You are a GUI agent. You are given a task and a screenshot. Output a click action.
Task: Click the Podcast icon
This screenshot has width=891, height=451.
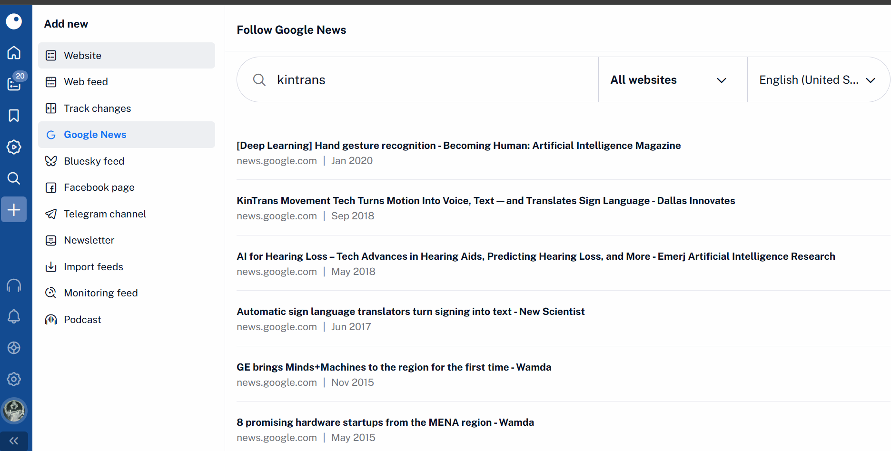(51, 320)
